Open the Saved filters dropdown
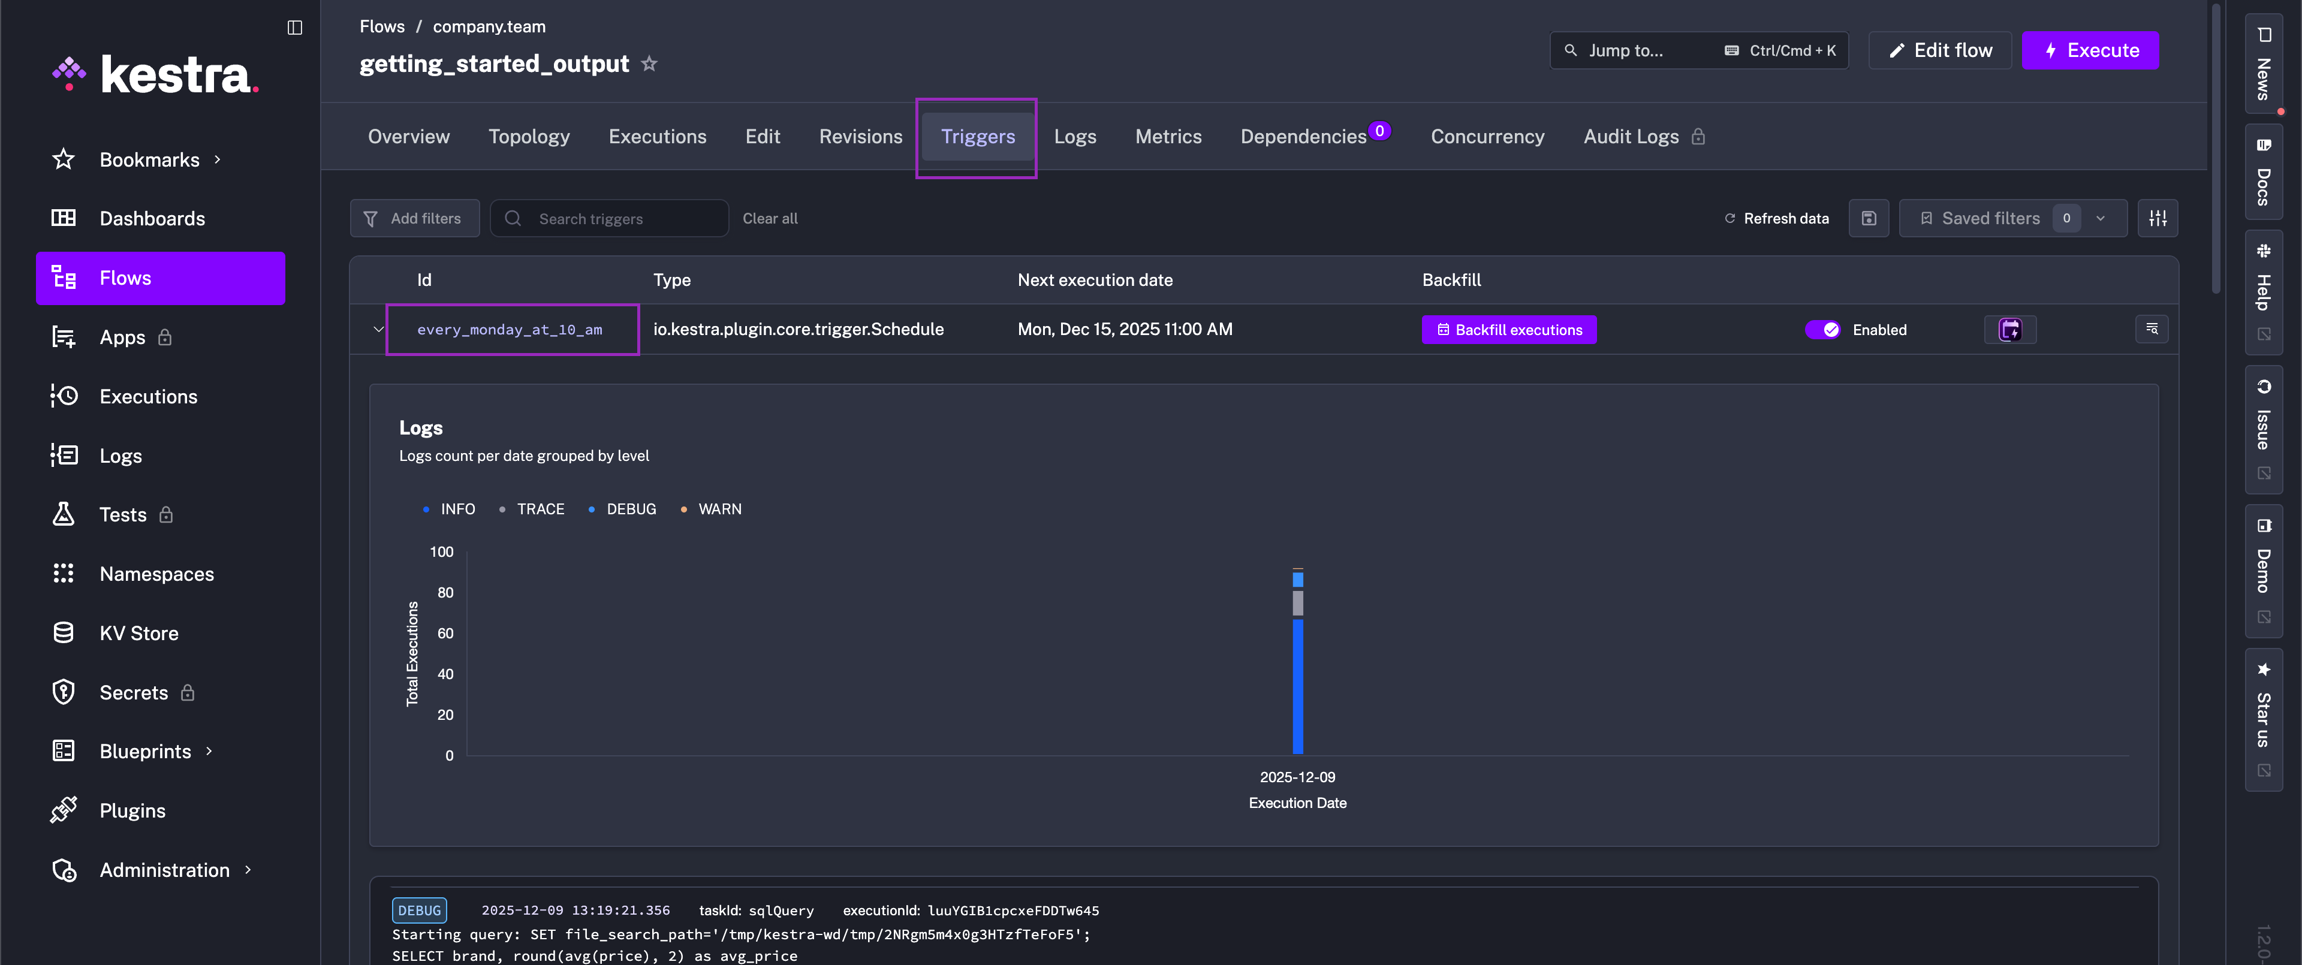 (x=2012, y=218)
